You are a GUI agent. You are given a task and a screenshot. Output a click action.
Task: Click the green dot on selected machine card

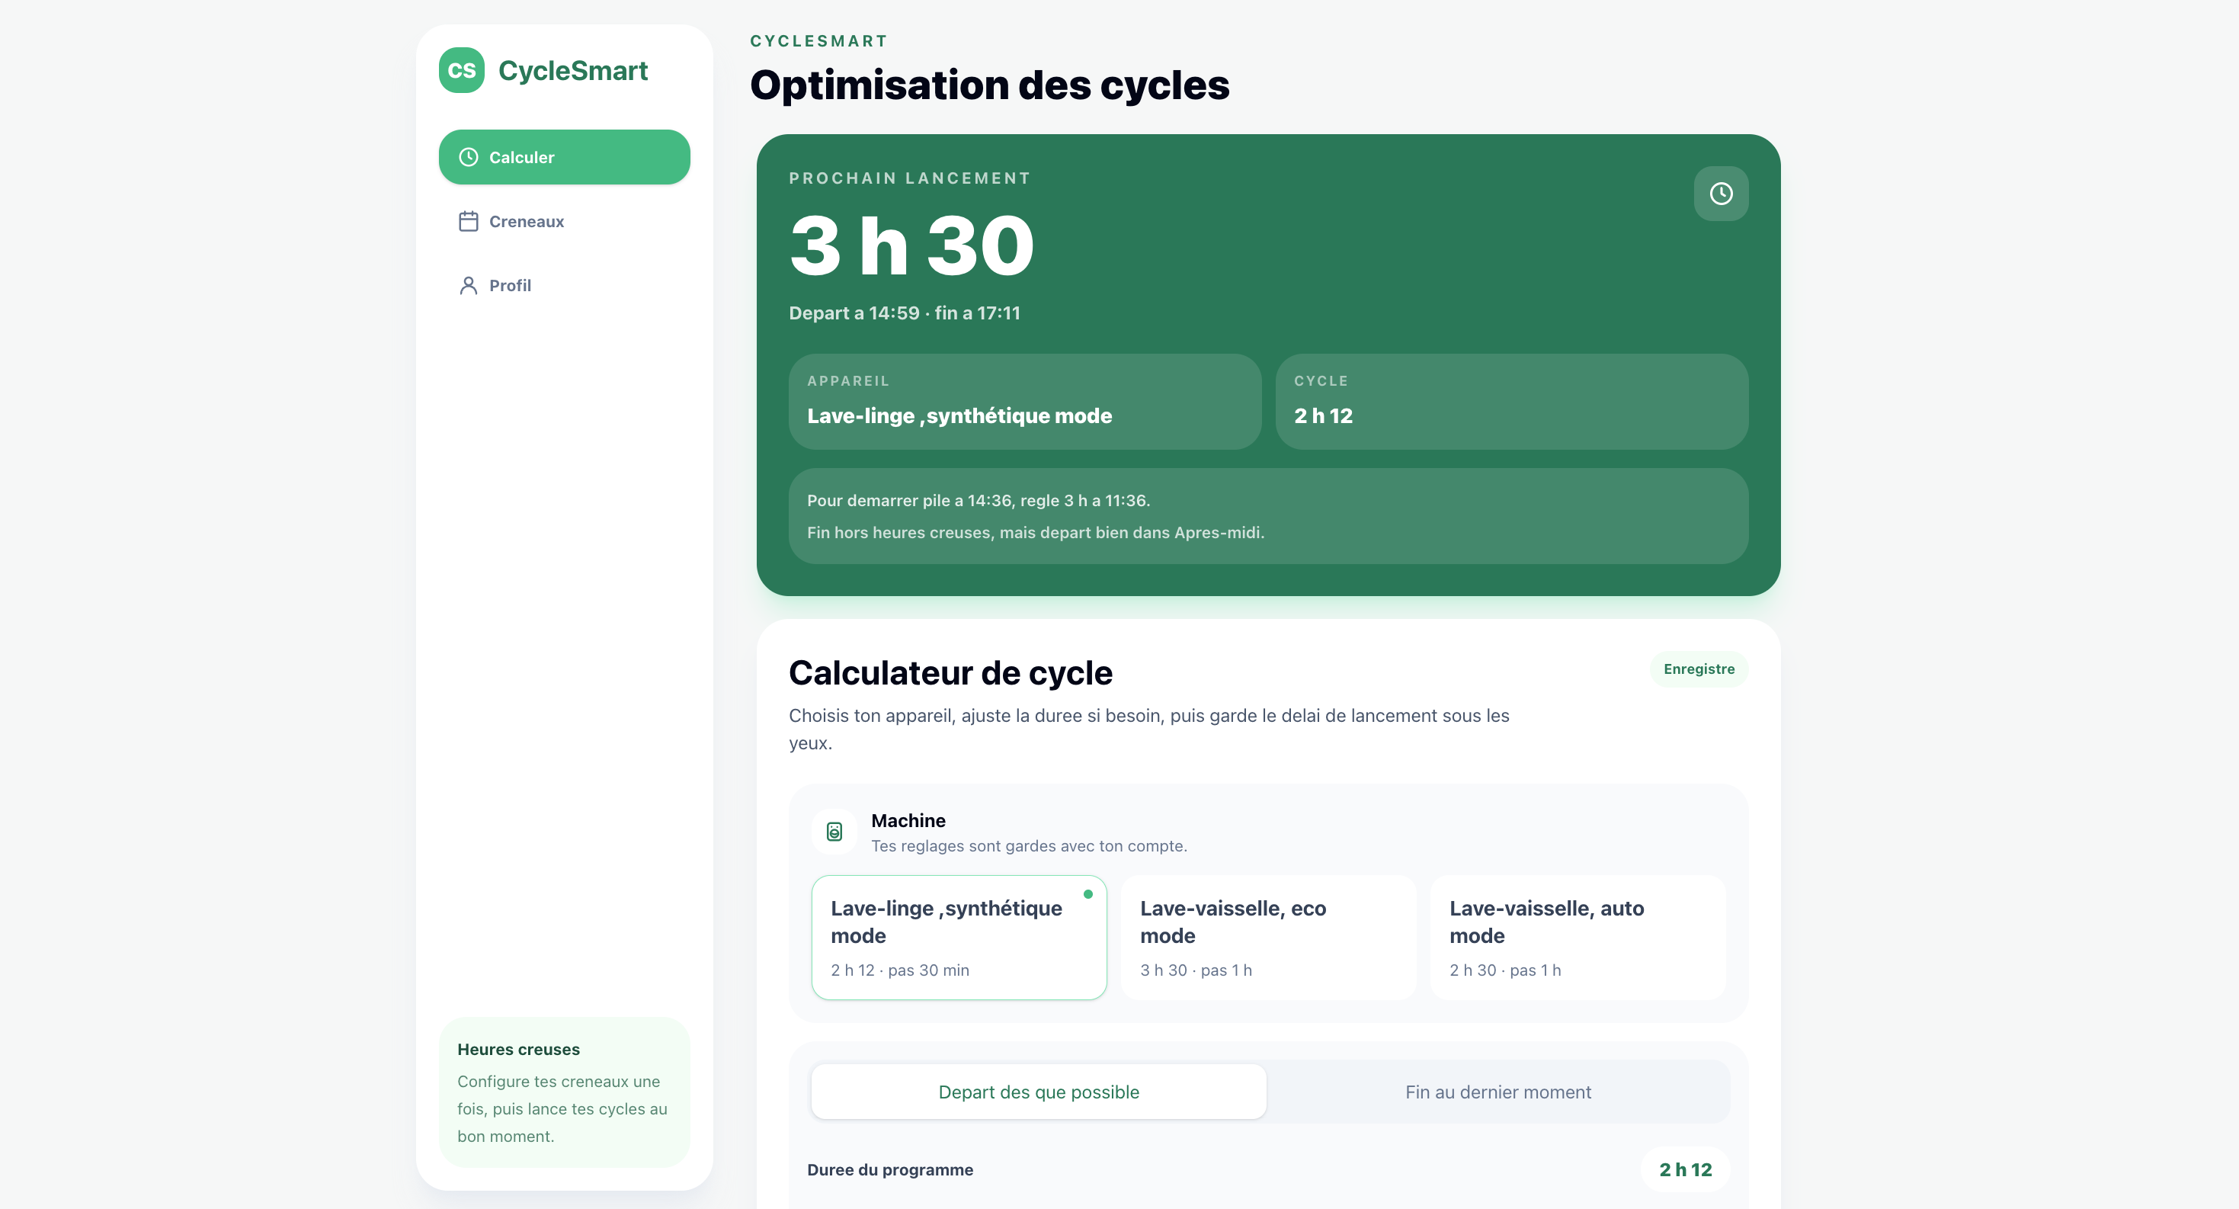1087,894
